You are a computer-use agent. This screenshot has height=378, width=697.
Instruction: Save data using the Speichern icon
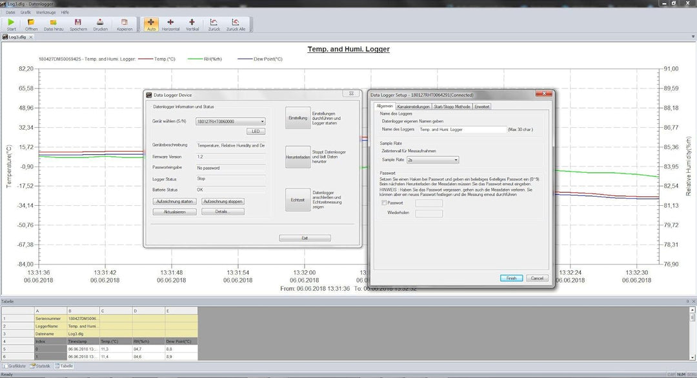78,24
